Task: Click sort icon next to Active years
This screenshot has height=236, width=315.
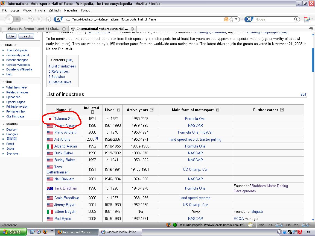Action: point(152,110)
